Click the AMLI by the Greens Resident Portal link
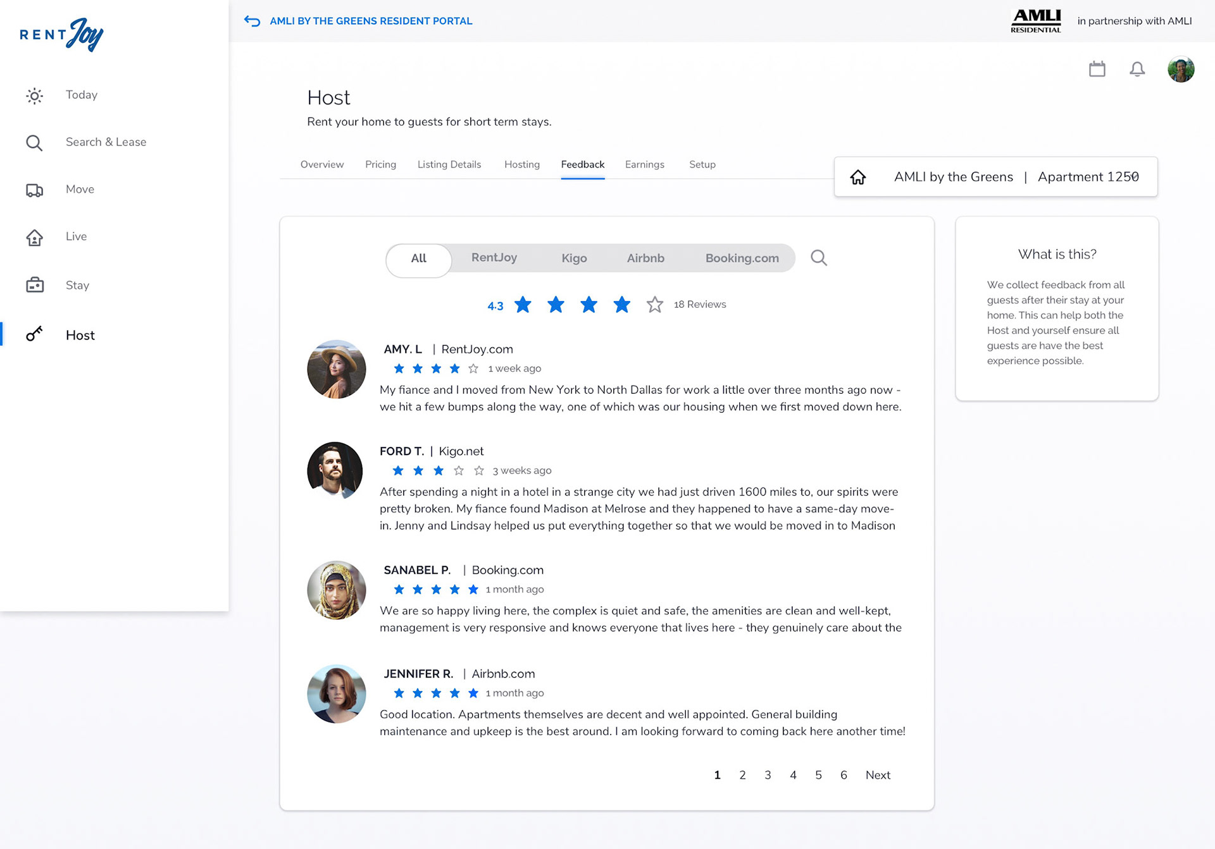1215x849 pixels. click(x=371, y=21)
